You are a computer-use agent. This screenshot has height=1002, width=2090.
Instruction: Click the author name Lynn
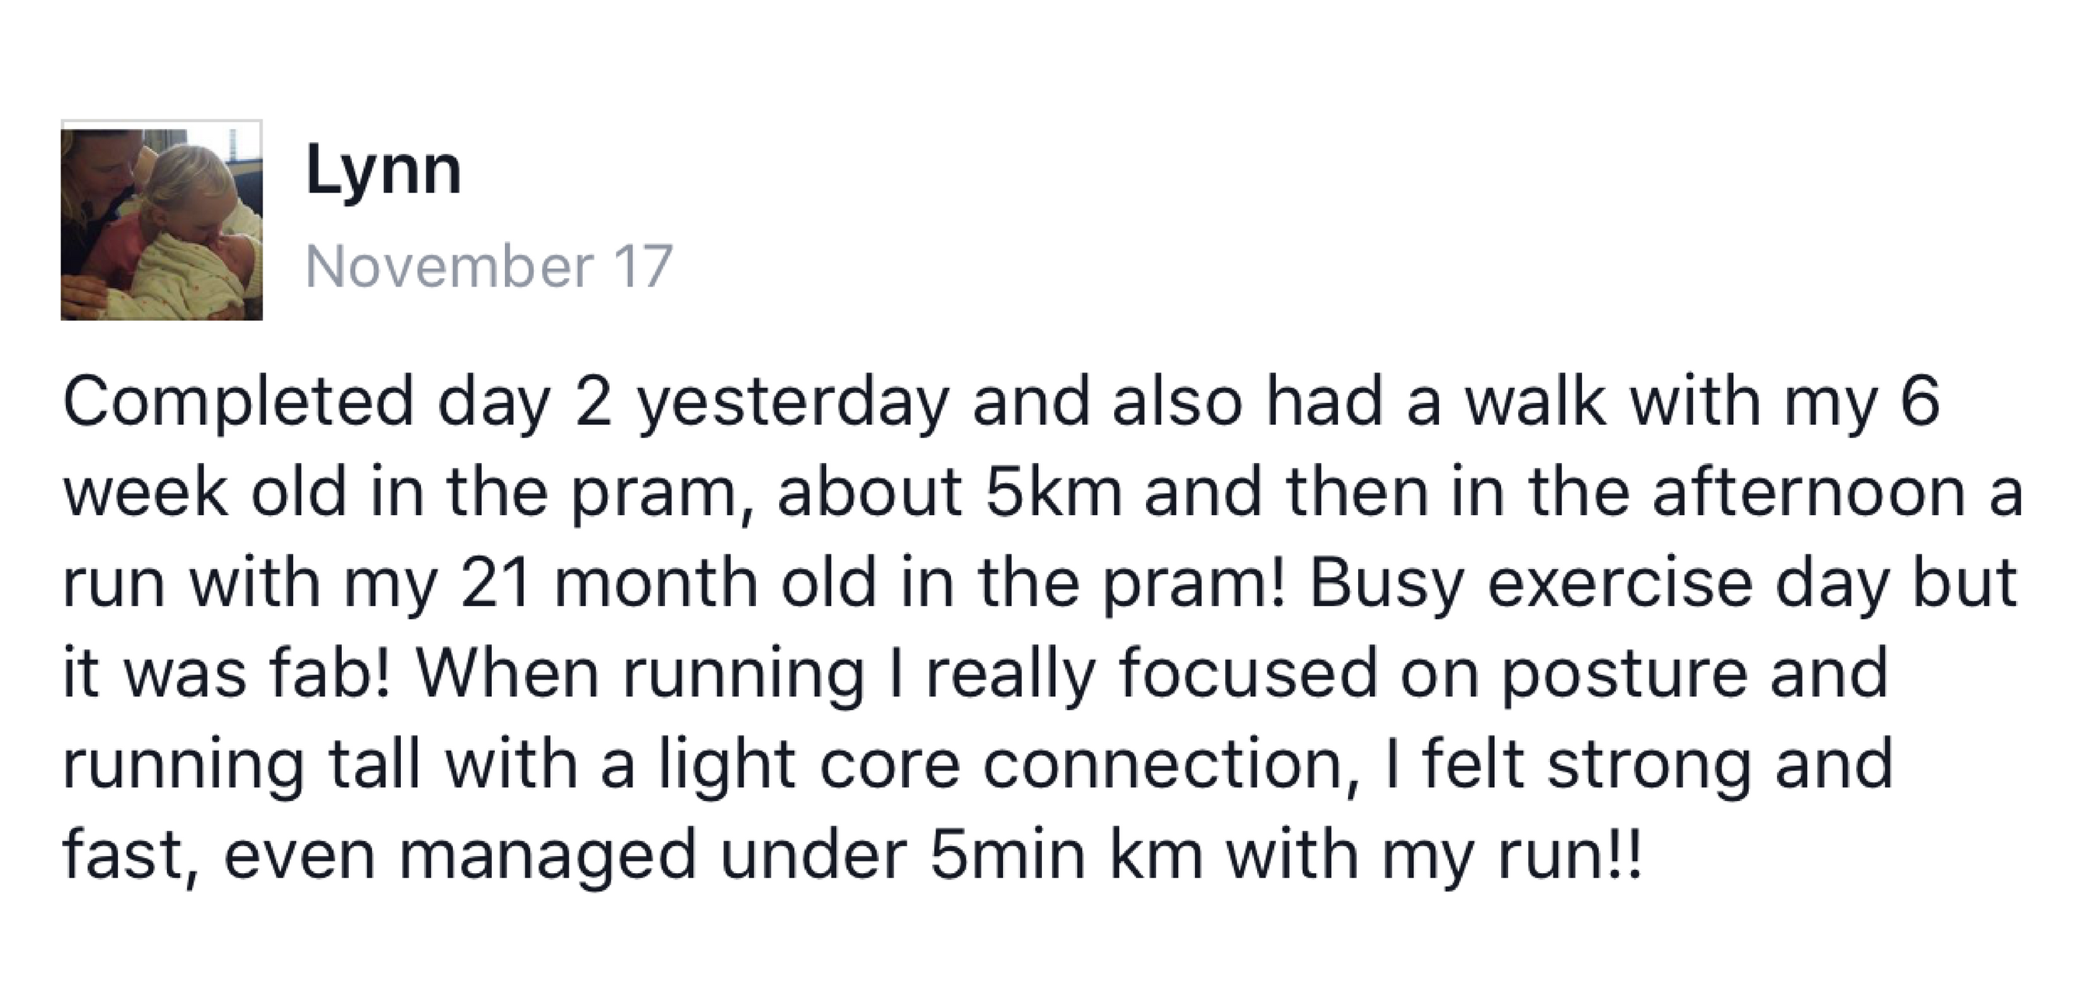tap(384, 170)
